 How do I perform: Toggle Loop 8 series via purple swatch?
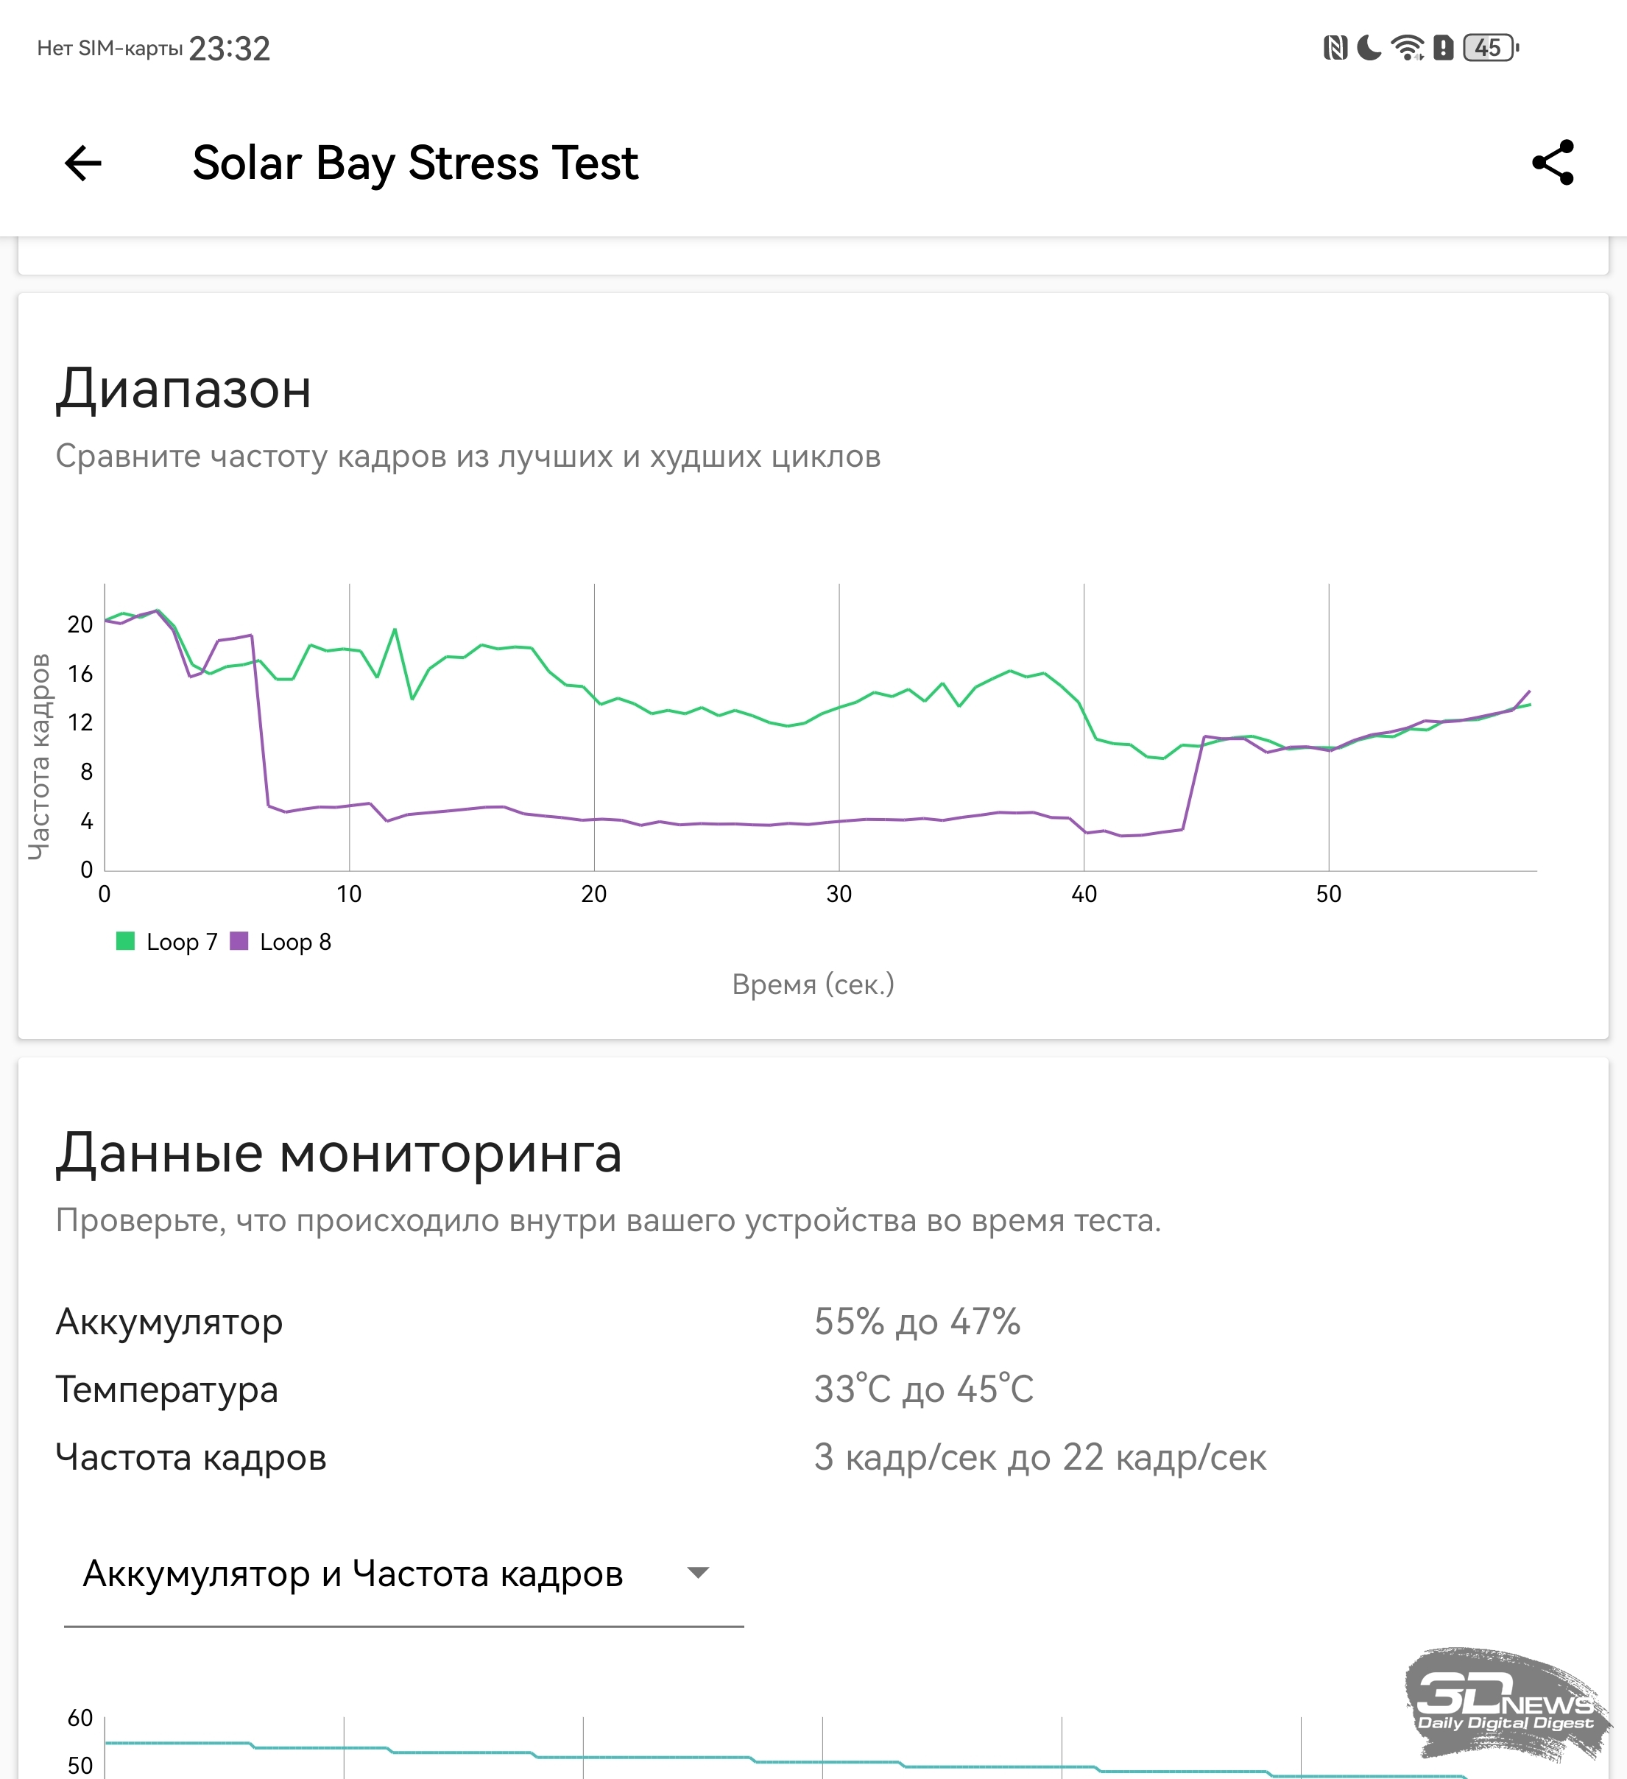tap(239, 942)
